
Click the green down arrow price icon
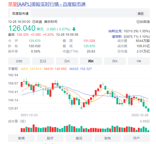(74, 29)
